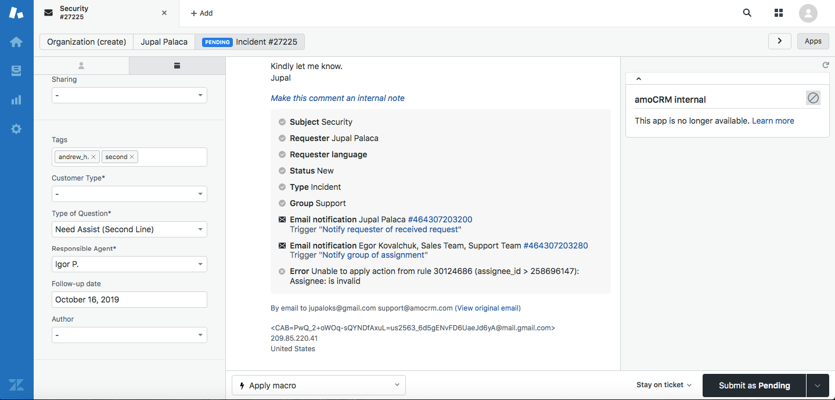Click the Zendesk logo at the bottom left

coord(16,384)
